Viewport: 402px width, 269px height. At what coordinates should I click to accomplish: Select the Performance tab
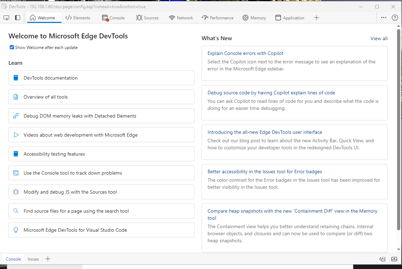pyautogui.click(x=217, y=18)
